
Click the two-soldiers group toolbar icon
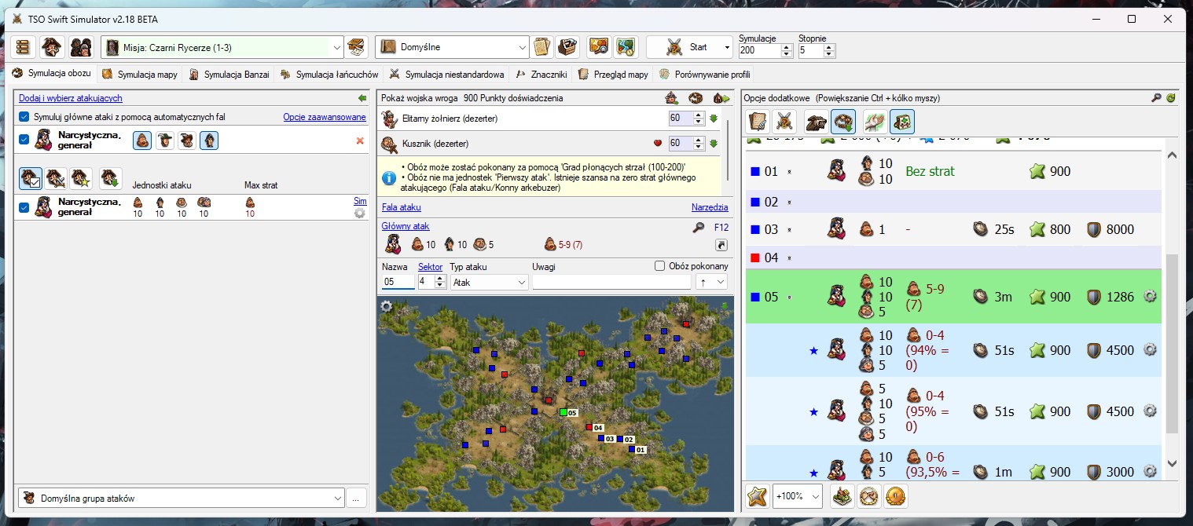[x=81, y=47]
